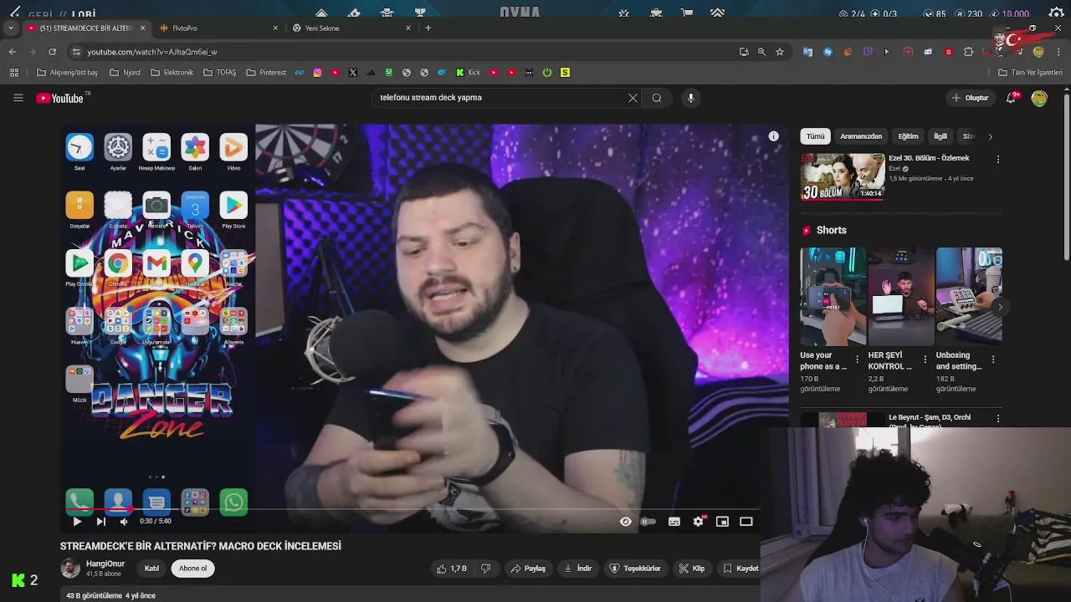Open Tüm Yer İşaretleri folder

click(1030, 73)
